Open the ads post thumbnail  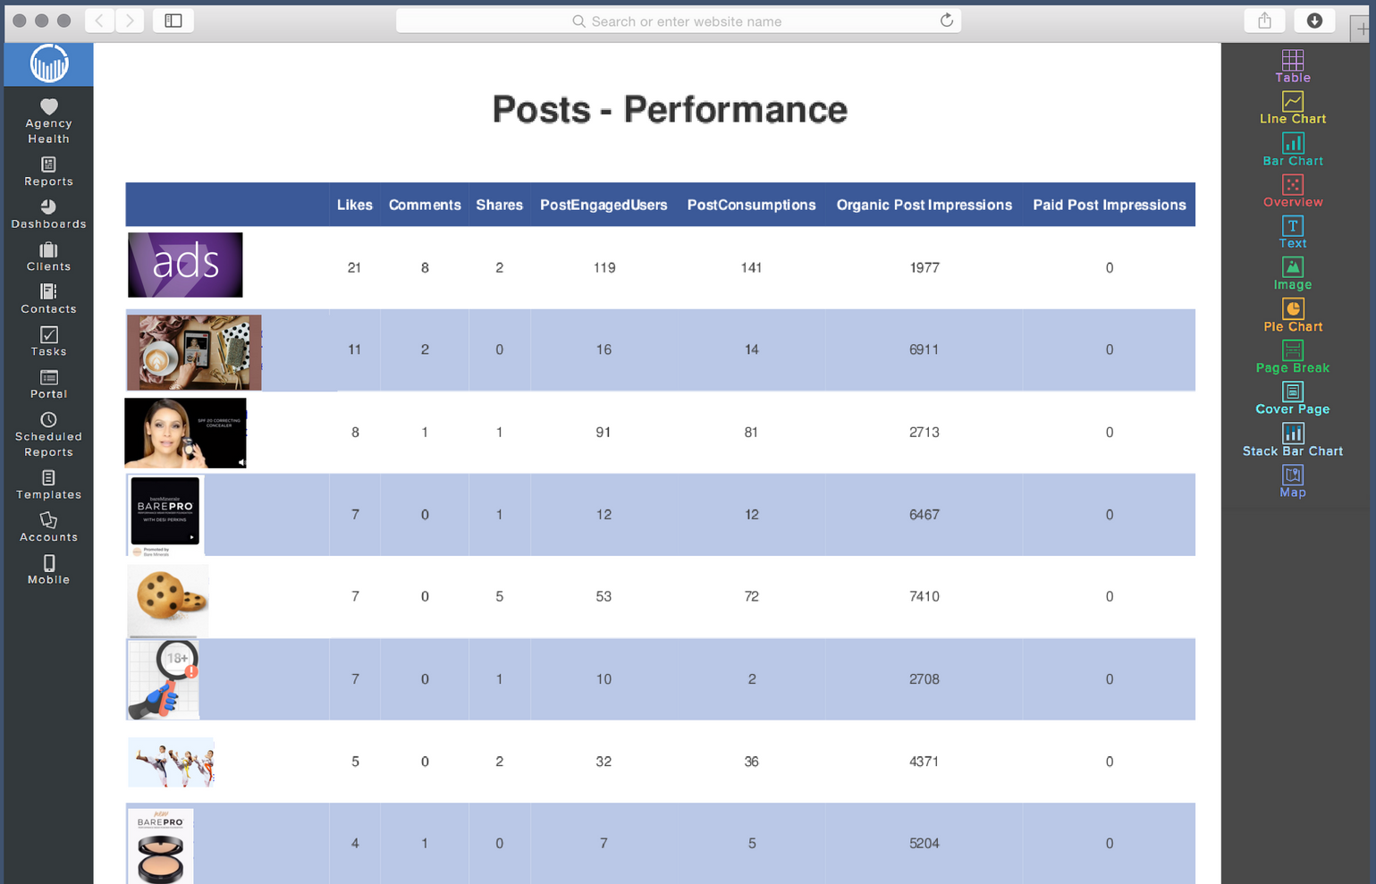coord(185,265)
